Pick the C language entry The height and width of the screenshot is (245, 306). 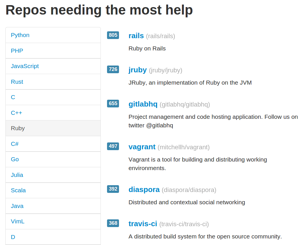tap(53, 97)
